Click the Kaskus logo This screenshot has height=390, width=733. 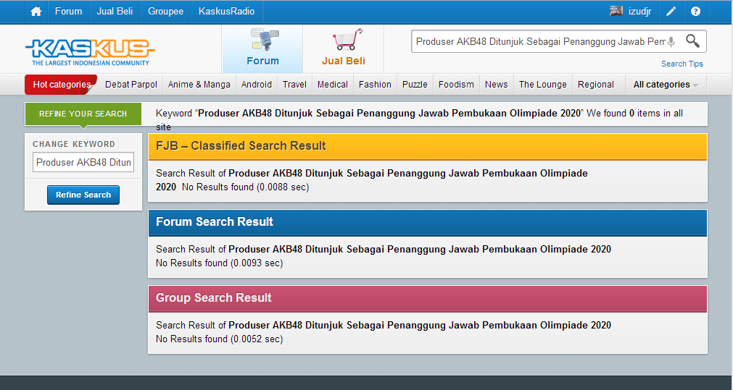point(90,52)
